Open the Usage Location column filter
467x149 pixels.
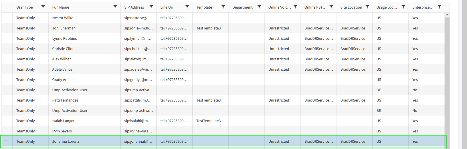tap(403, 7)
